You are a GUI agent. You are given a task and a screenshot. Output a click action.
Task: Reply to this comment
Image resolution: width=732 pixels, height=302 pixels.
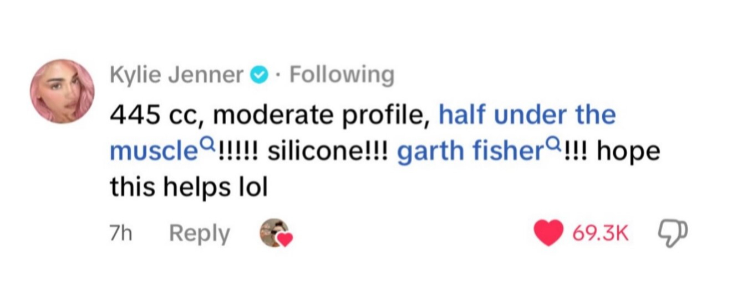[199, 235]
